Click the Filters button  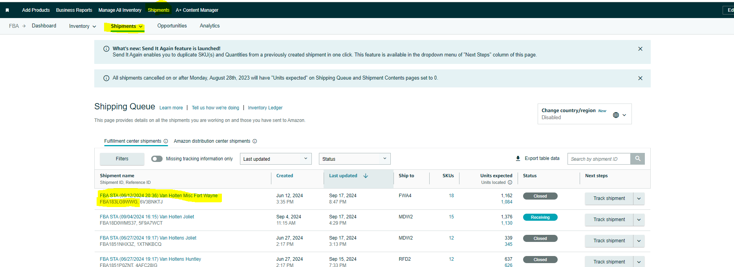point(122,159)
